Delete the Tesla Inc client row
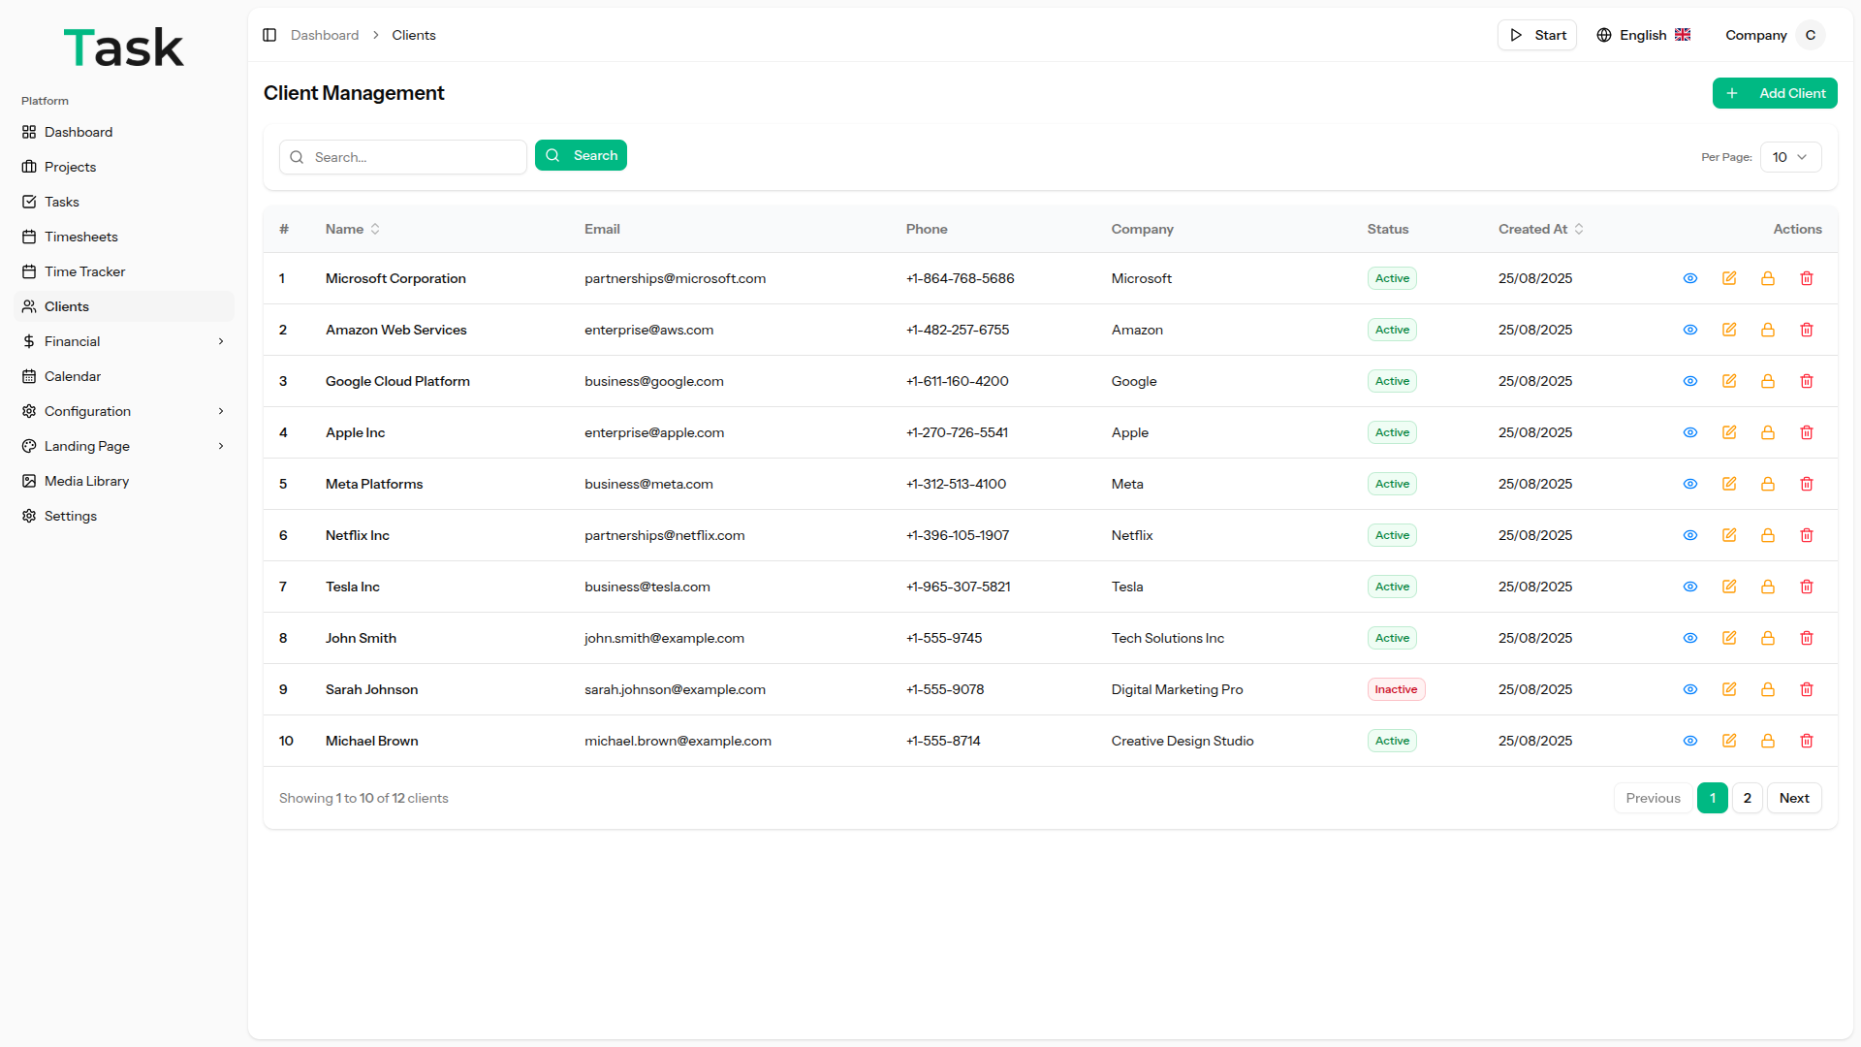 coord(1807,587)
